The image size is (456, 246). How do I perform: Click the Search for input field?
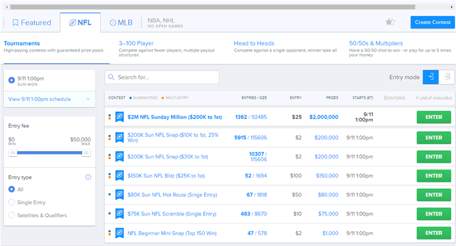point(162,77)
